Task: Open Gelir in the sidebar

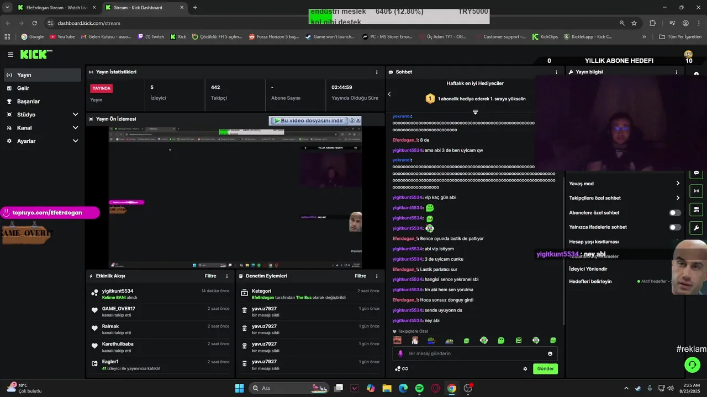Action: pos(43,88)
